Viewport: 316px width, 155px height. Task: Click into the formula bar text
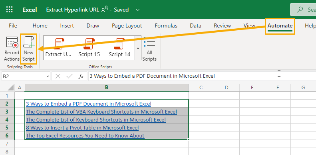(152, 76)
